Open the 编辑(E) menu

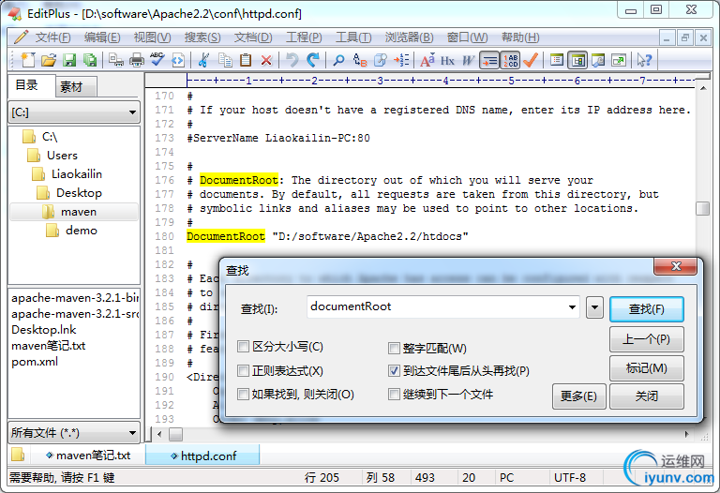(x=102, y=37)
